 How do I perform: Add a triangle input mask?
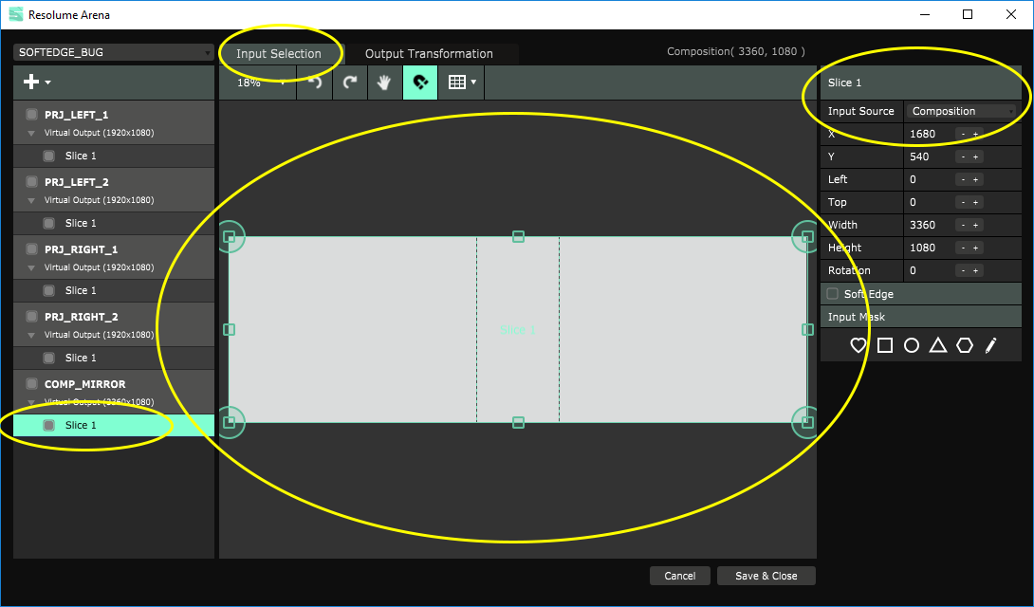(x=938, y=346)
